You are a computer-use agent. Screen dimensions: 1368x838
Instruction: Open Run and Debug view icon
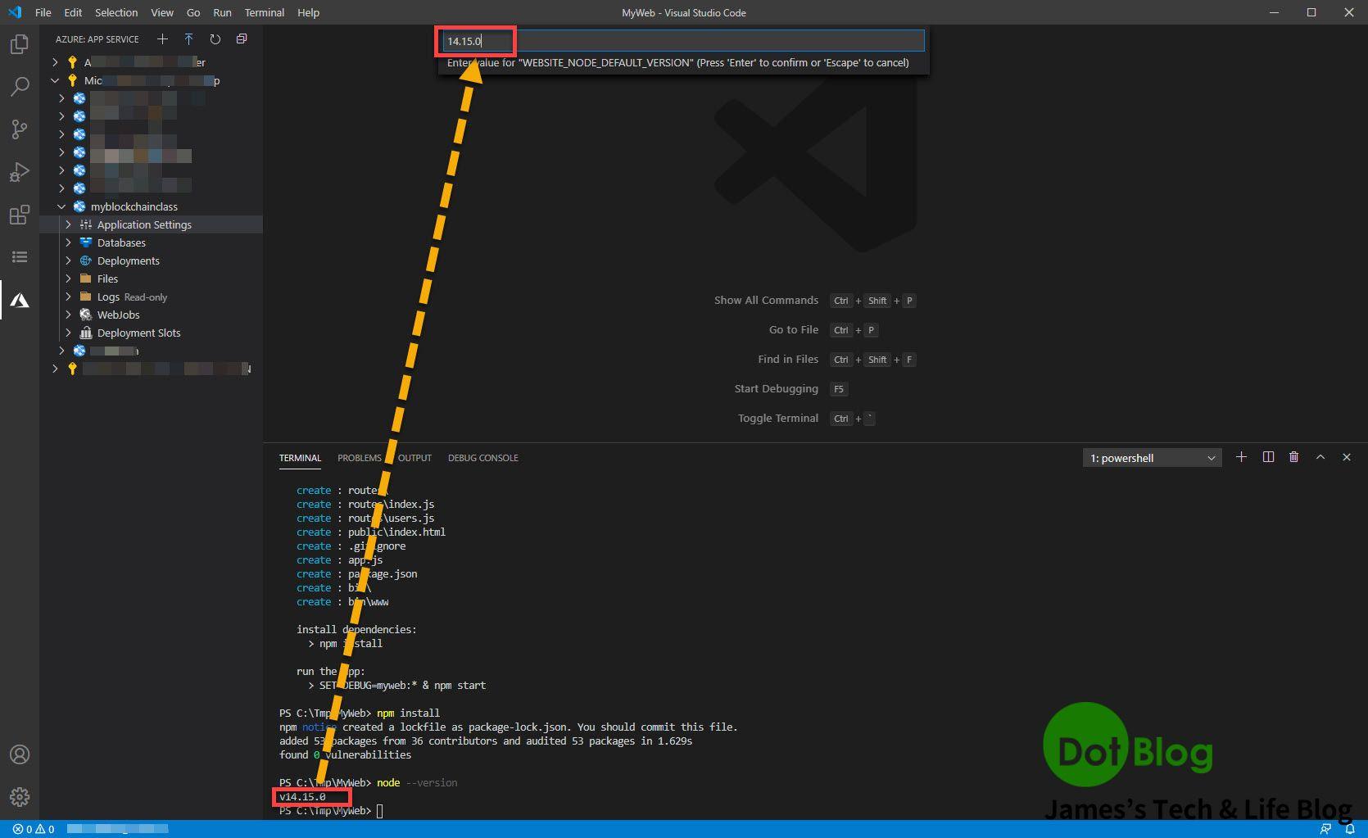point(20,171)
